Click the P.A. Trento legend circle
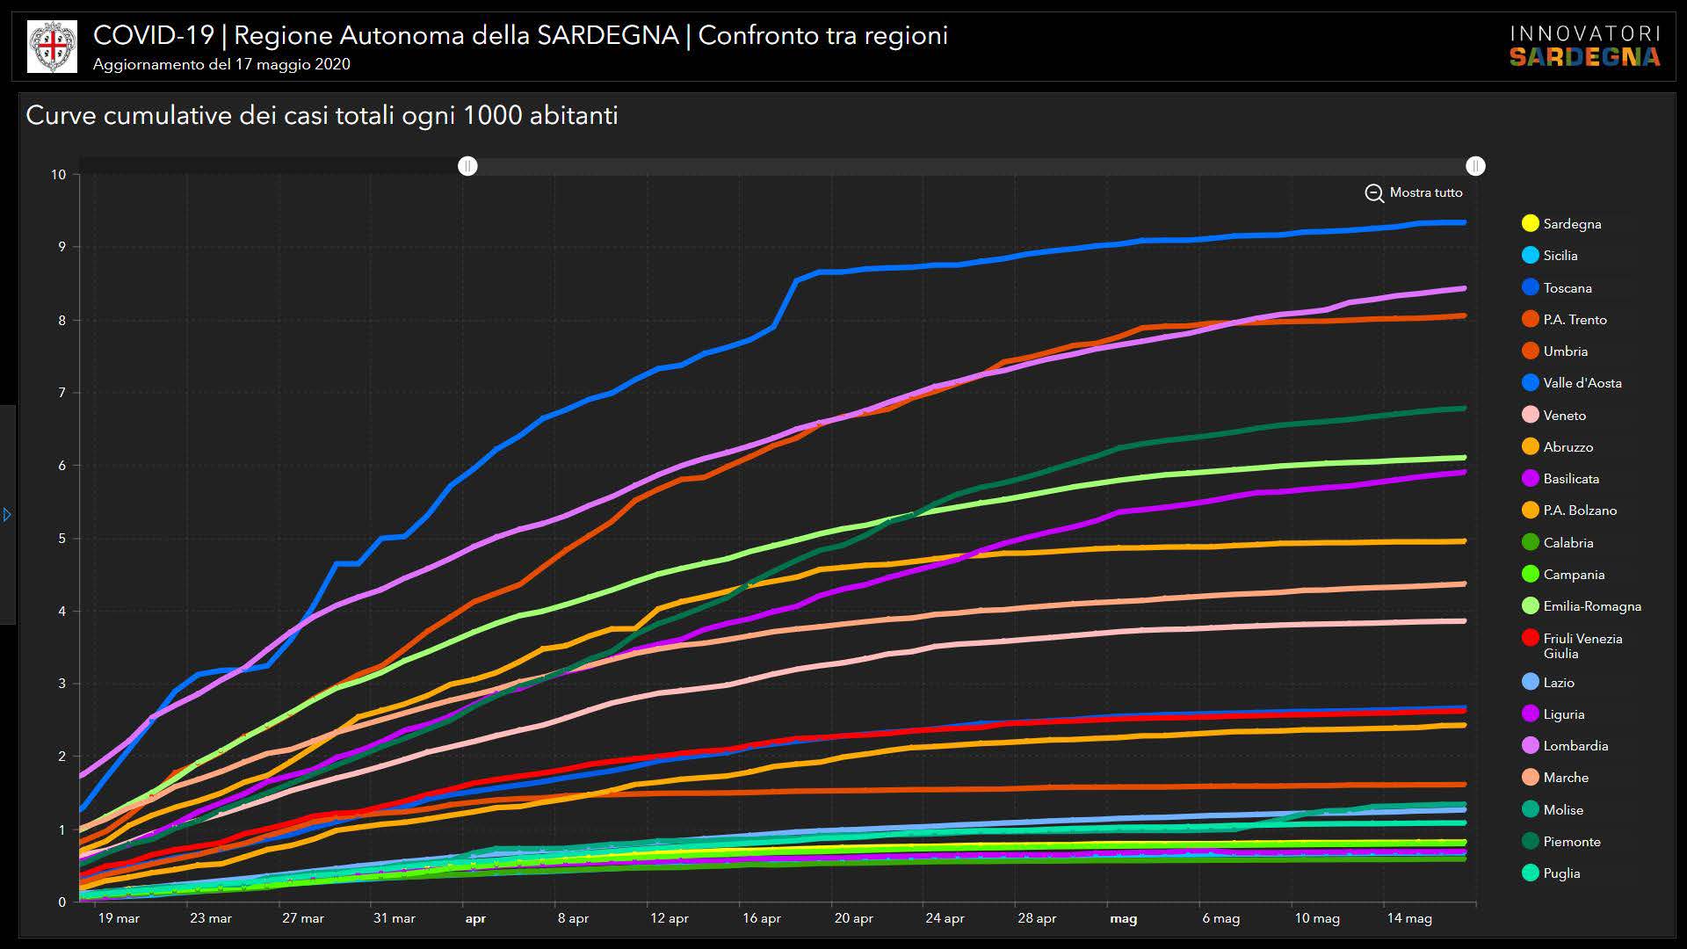This screenshot has width=1687, height=949. 1531,320
